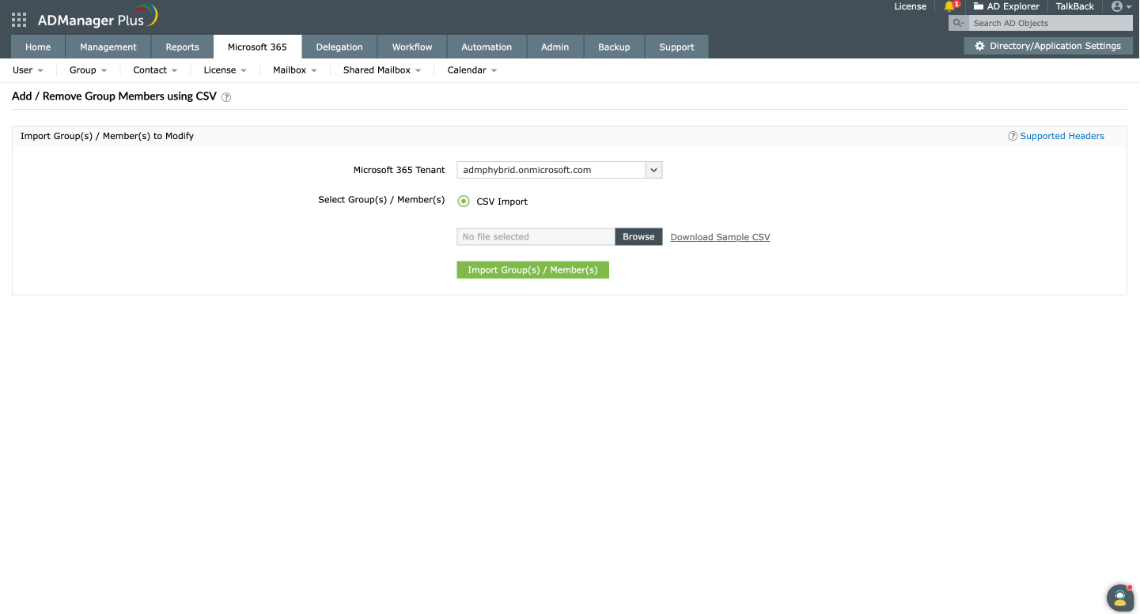Image resolution: width=1140 pixels, height=614 pixels.
Task: Click the ADManager Plus logo
Action: click(98, 17)
